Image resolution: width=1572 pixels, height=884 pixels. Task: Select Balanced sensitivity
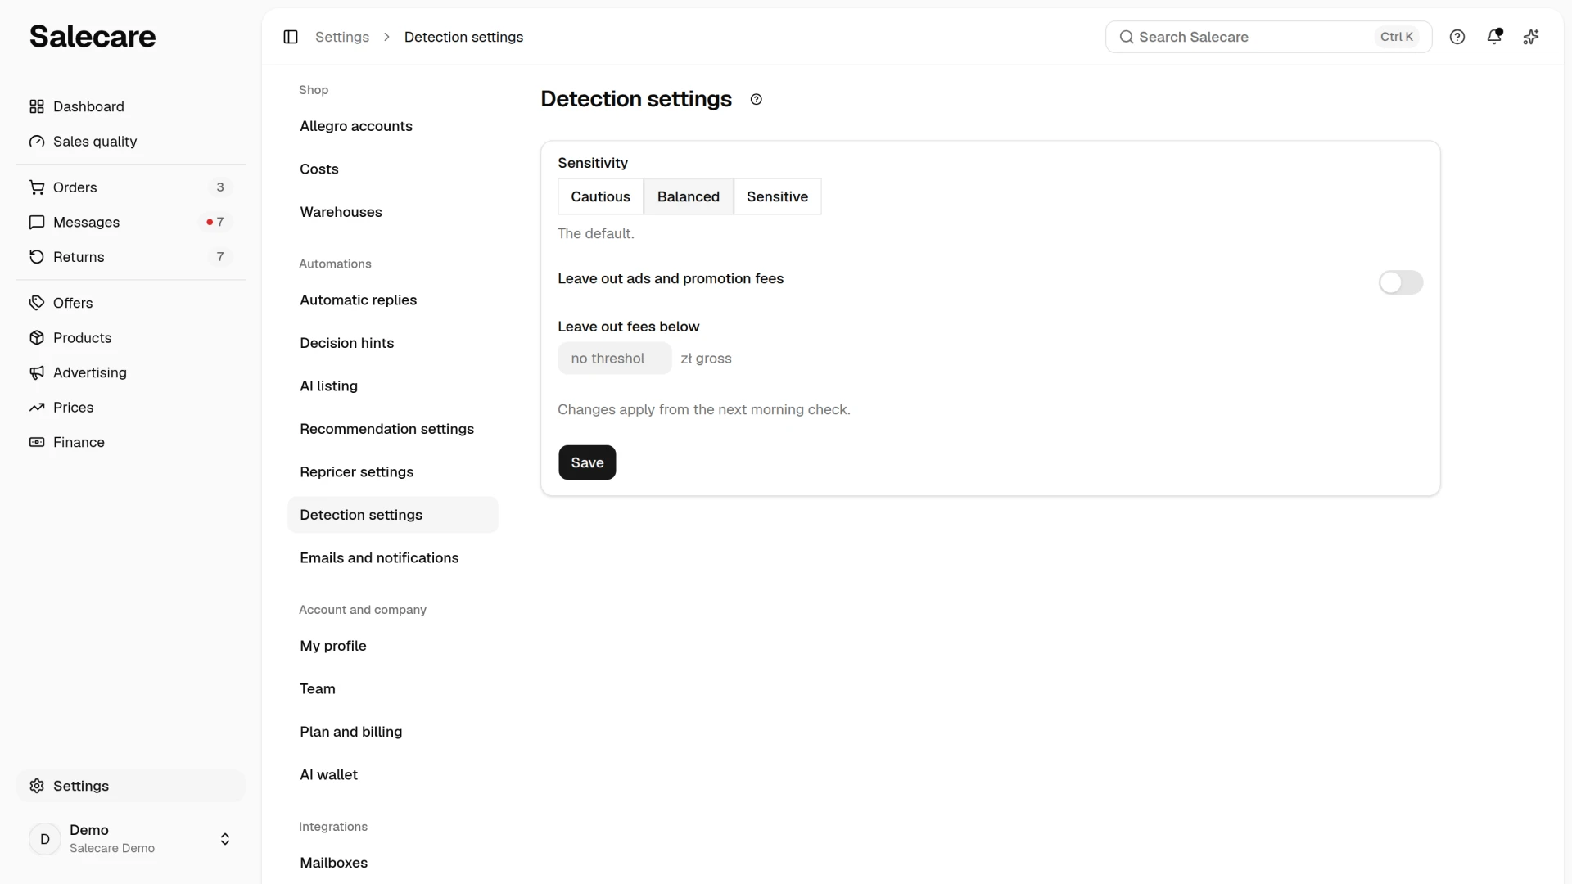tap(689, 196)
